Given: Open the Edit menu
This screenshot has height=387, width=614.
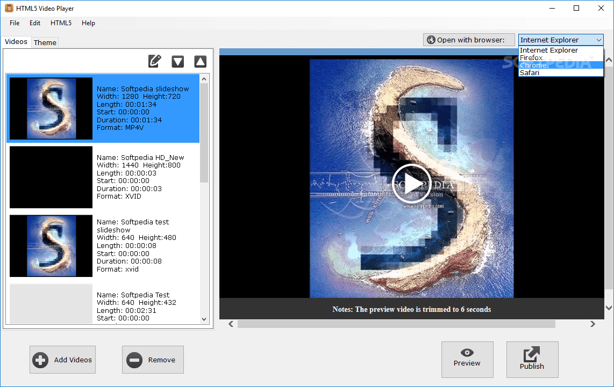Looking at the screenshot, I should (35, 23).
